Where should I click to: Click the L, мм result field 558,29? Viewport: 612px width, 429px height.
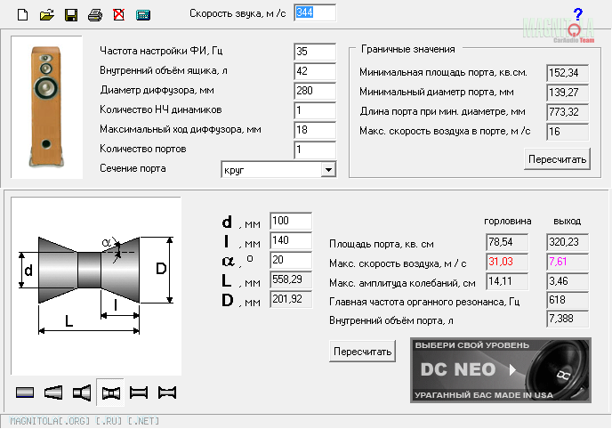coord(291,279)
